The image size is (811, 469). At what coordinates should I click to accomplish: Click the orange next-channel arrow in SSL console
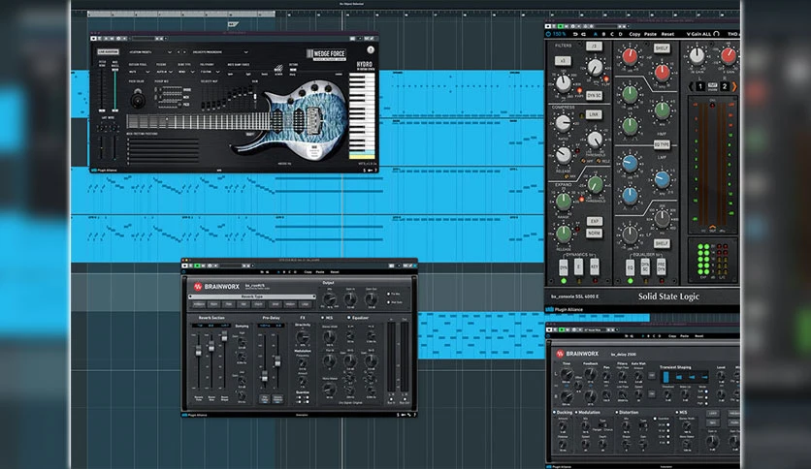[x=734, y=87]
